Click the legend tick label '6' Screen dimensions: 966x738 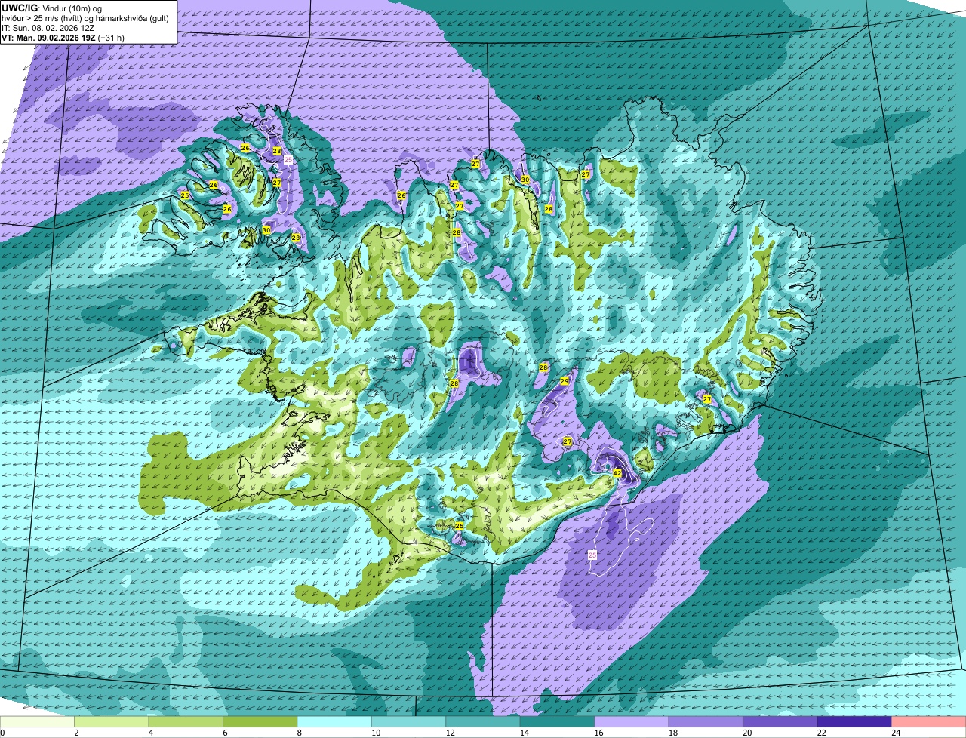(224, 733)
